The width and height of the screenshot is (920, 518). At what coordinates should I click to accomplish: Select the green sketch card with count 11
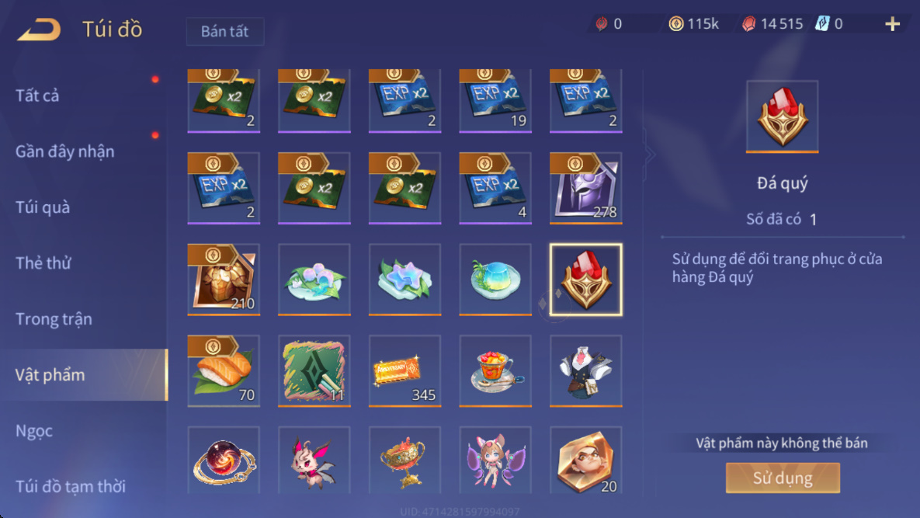coord(314,370)
